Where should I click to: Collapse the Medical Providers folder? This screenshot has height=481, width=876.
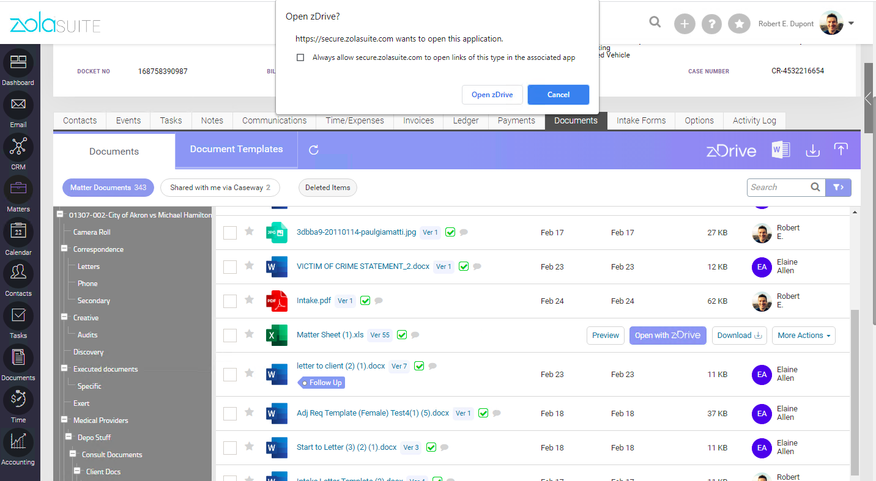(x=64, y=420)
